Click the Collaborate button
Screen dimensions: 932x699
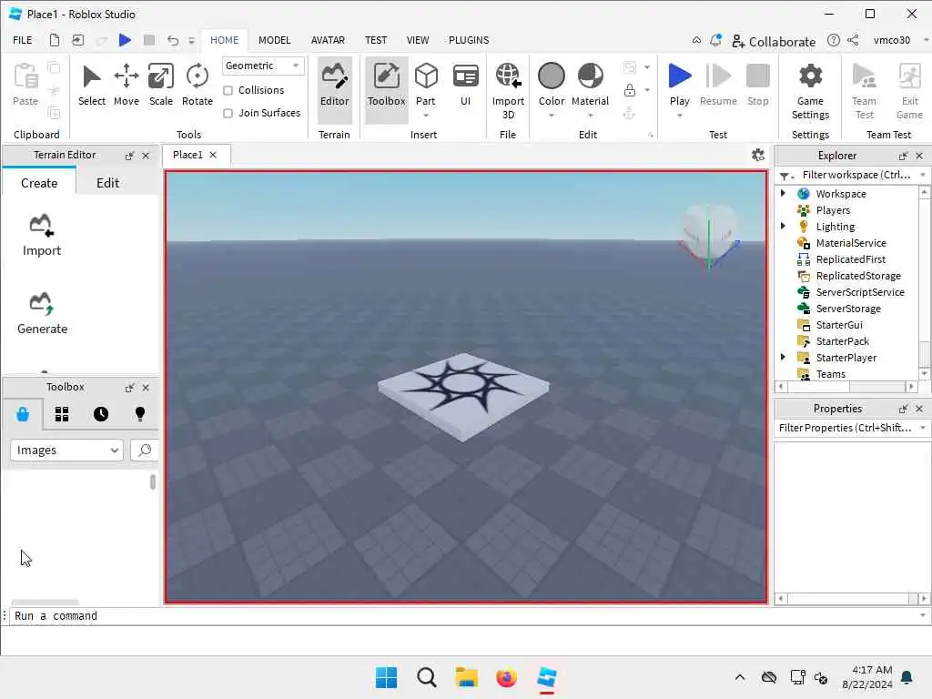pos(774,42)
